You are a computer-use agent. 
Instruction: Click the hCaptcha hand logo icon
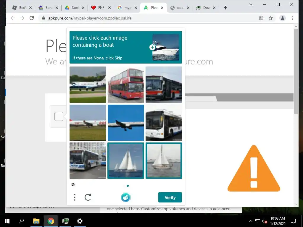(x=125, y=197)
